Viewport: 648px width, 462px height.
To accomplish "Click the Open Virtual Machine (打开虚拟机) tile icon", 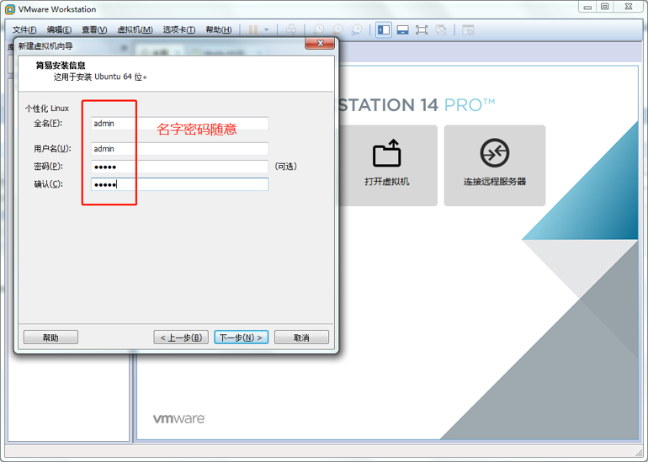I will point(386,154).
